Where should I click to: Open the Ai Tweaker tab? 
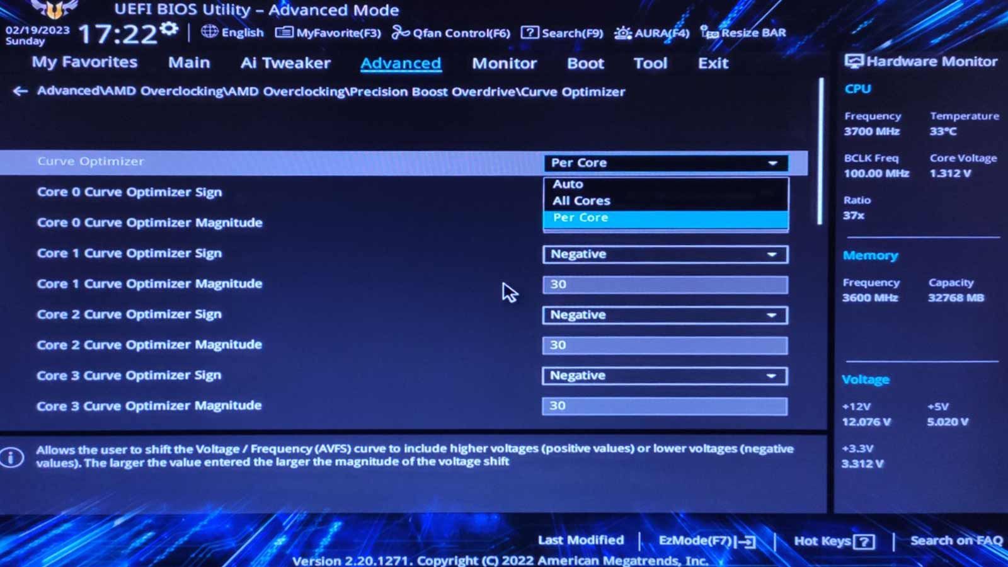pos(285,63)
